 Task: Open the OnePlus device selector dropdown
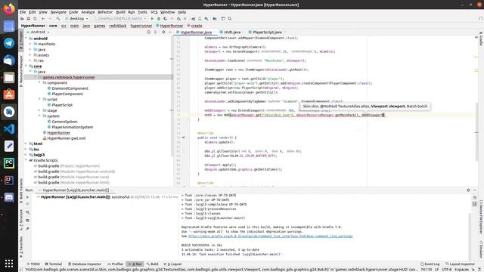(119, 18)
